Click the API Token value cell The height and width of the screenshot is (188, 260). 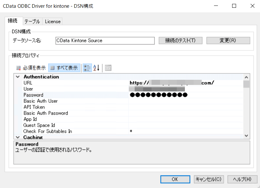186,107
